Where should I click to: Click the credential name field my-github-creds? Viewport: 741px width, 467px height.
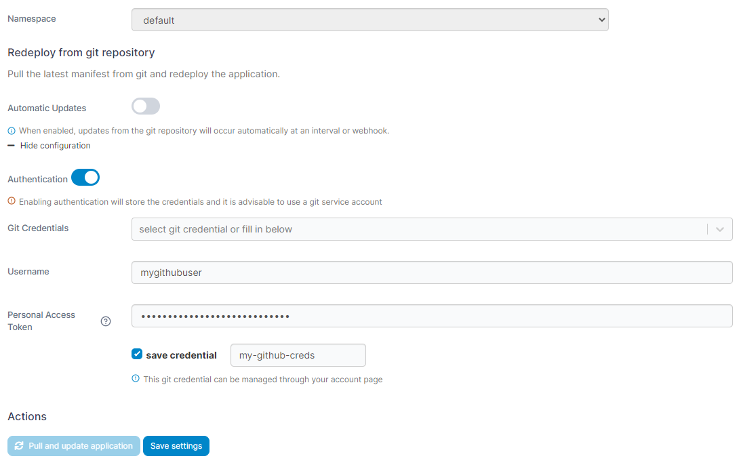coord(298,355)
